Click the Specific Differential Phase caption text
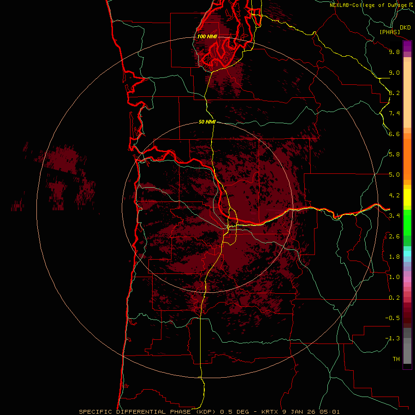This screenshot has height=415, width=415. (209, 412)
